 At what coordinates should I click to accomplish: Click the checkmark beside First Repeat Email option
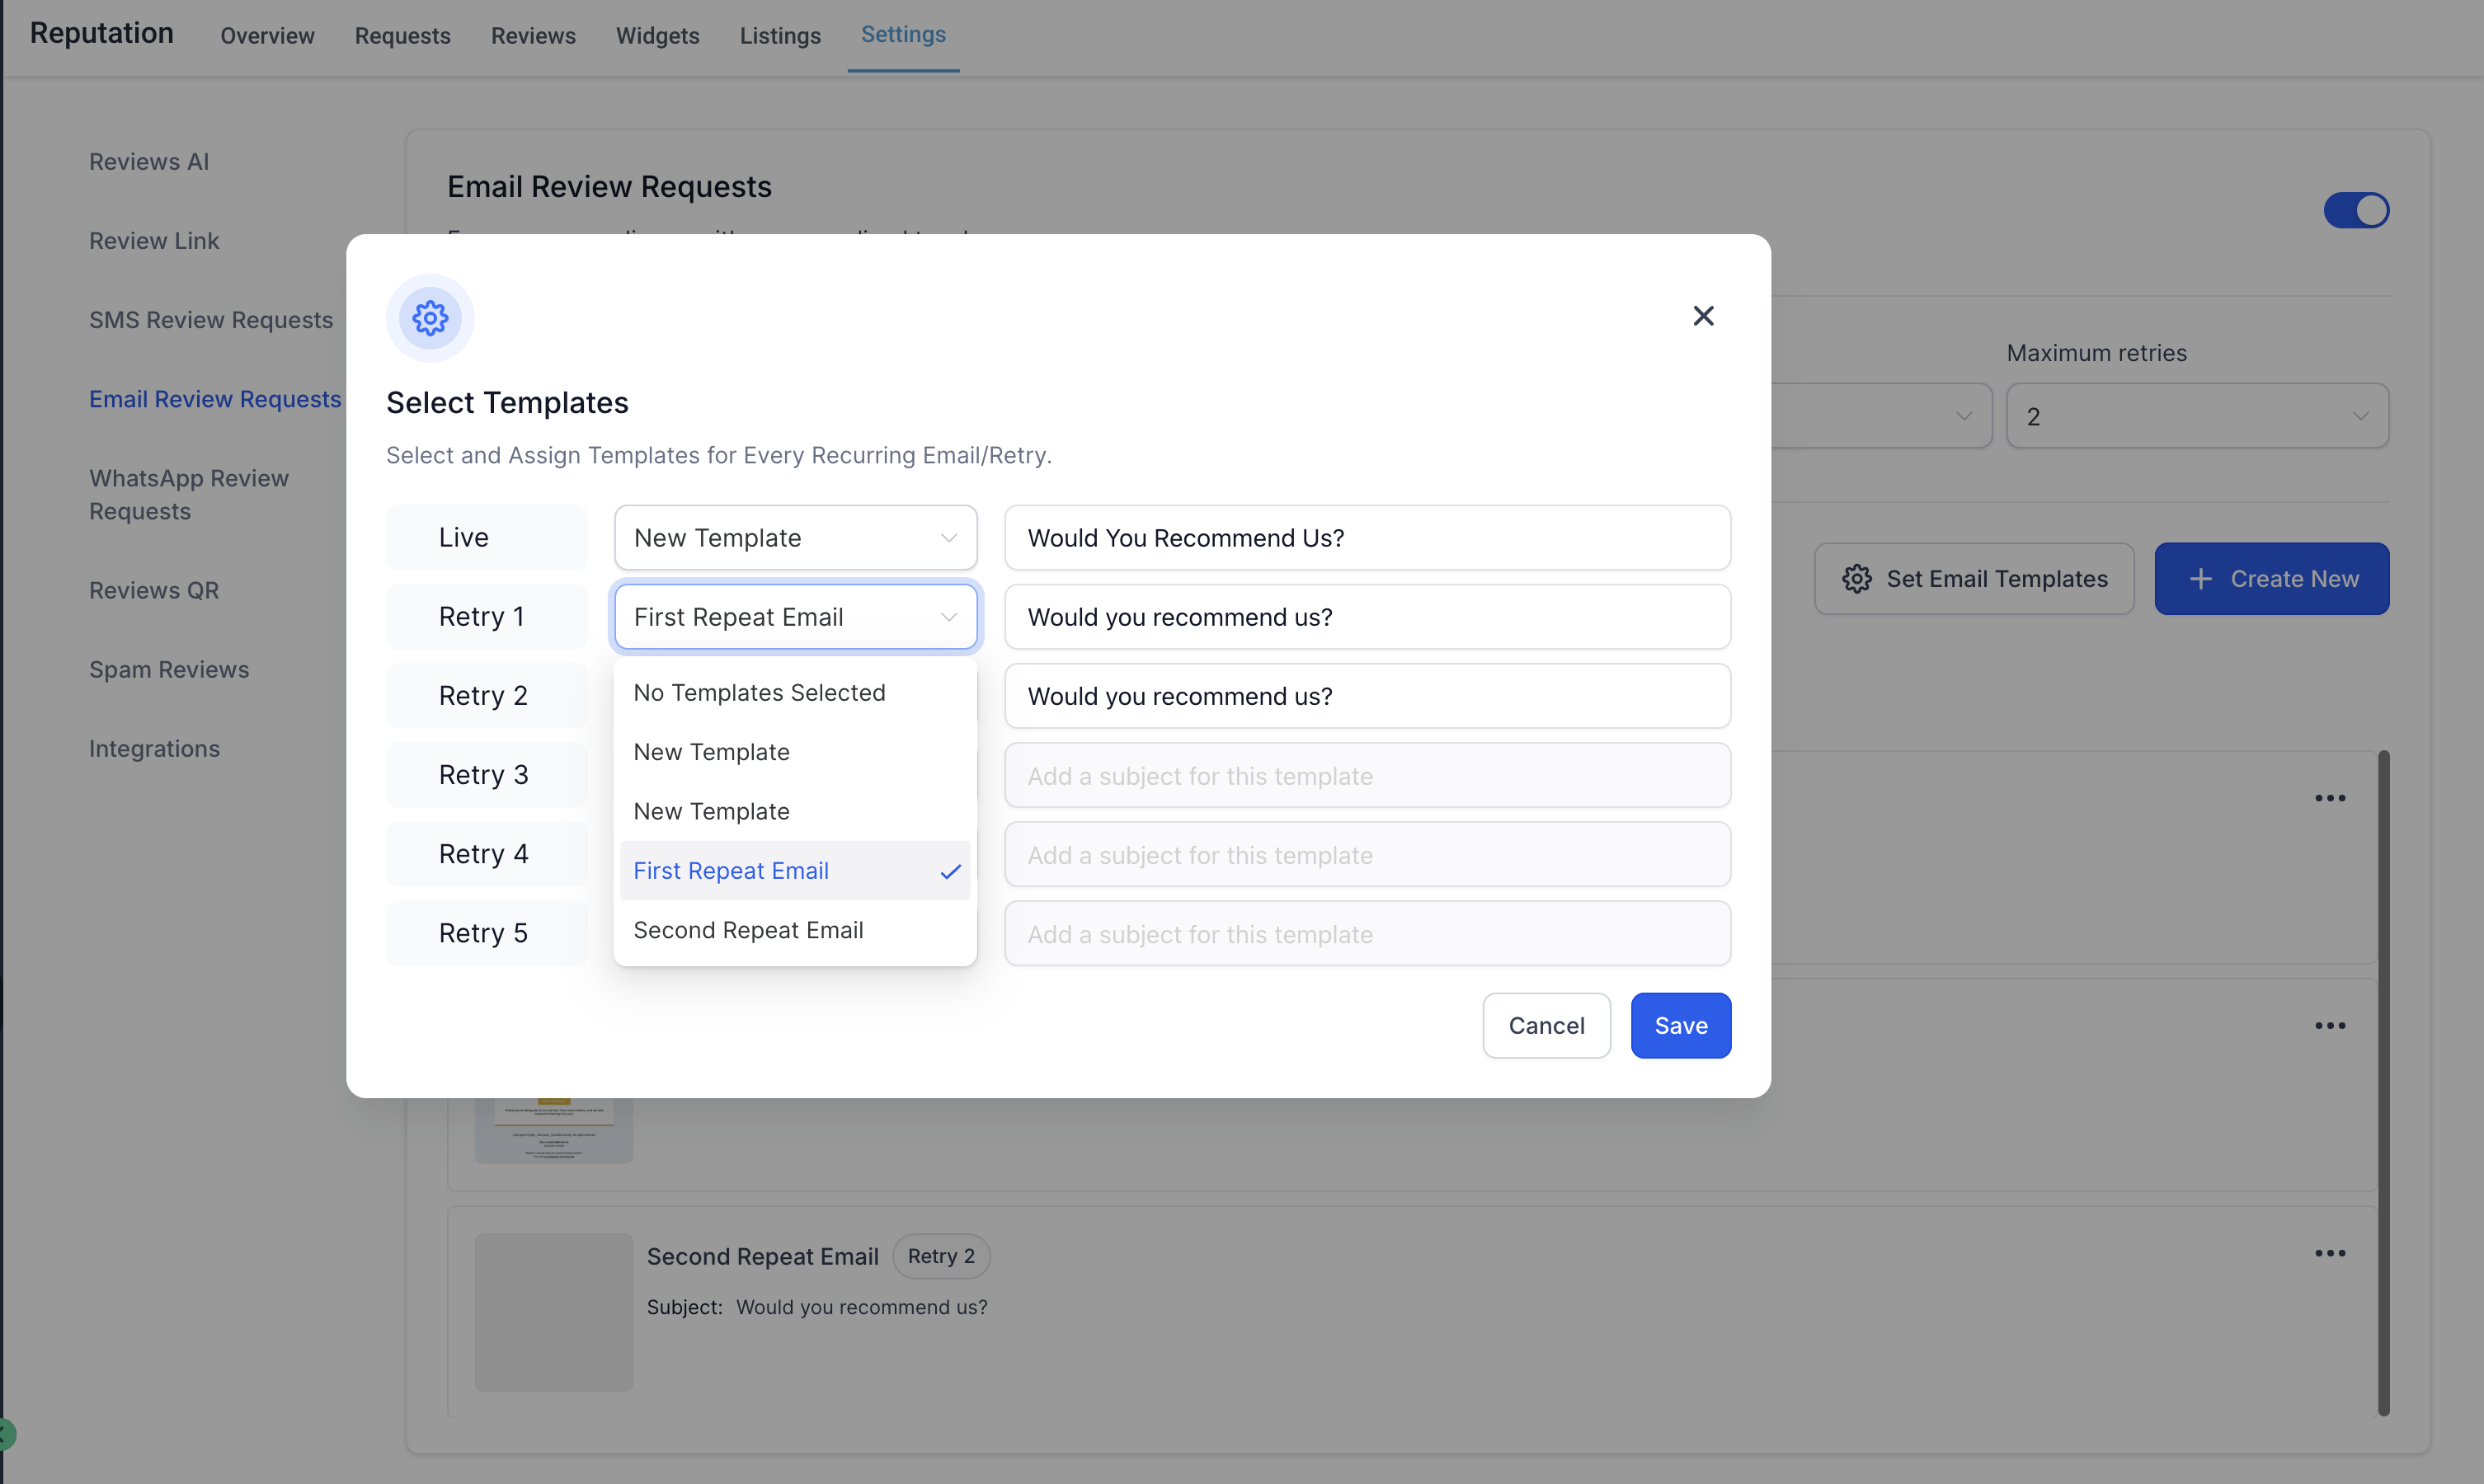(950, 871)
